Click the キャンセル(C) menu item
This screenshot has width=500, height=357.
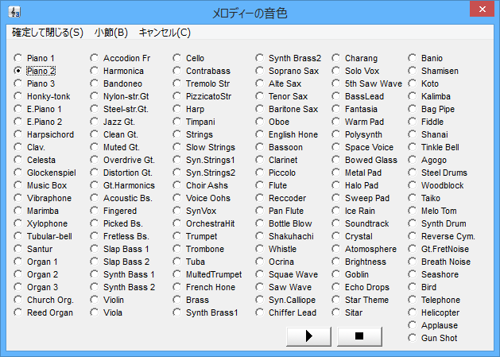point(165,33)
